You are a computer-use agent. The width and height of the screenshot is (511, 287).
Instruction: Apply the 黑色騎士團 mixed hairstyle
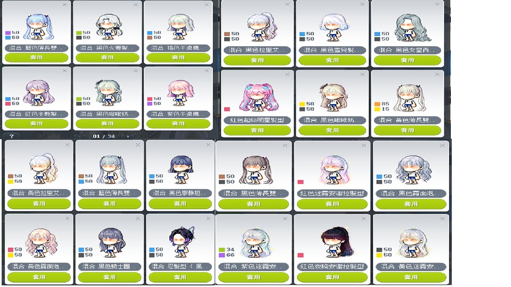pos(110,277)
